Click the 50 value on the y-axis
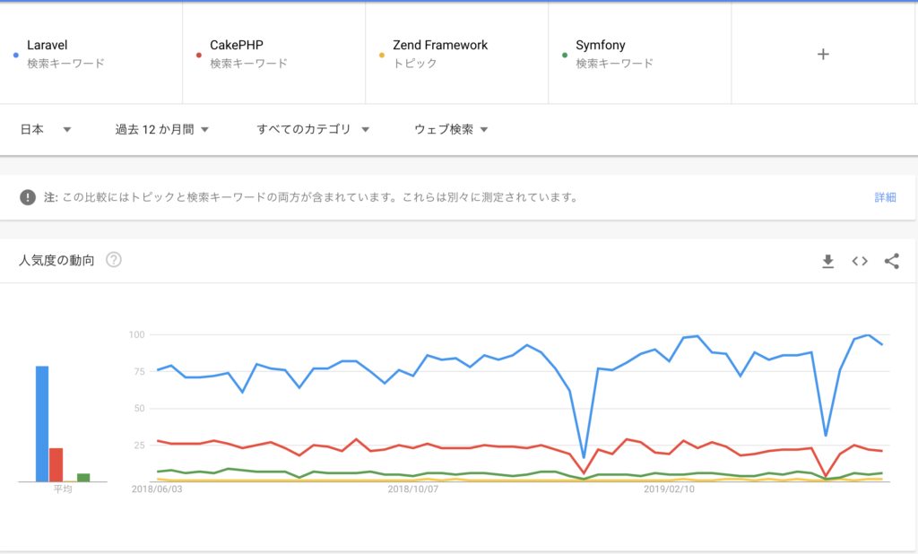Viewport: 918px width, 554px height. [139, 409]
